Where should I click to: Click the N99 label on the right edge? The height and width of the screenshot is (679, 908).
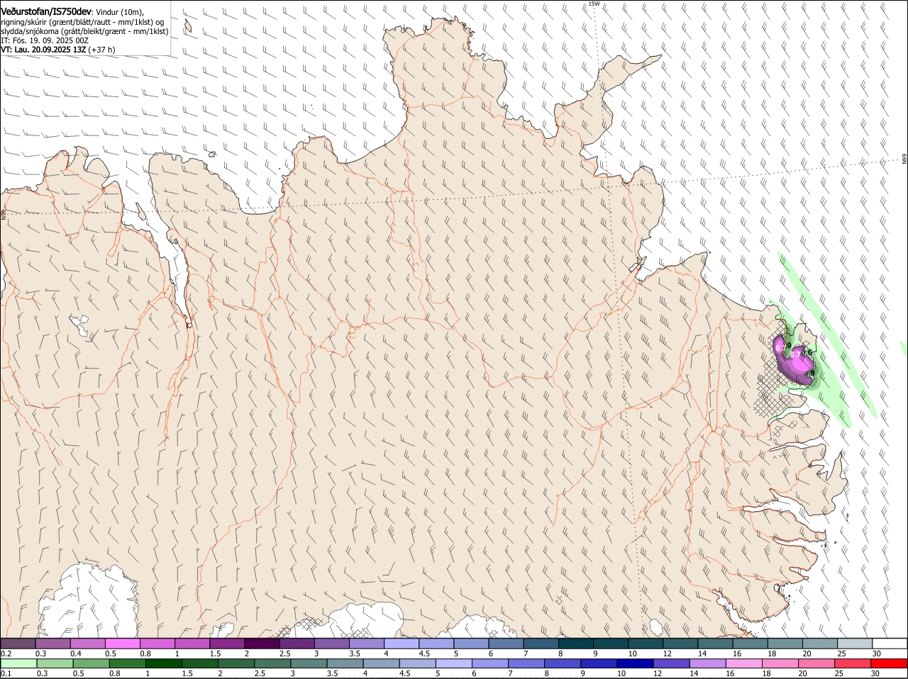point(904,159)
